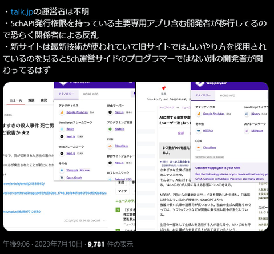
Task: Click the red rocket icon in right screenshot
Action: [x=163, y=88]
